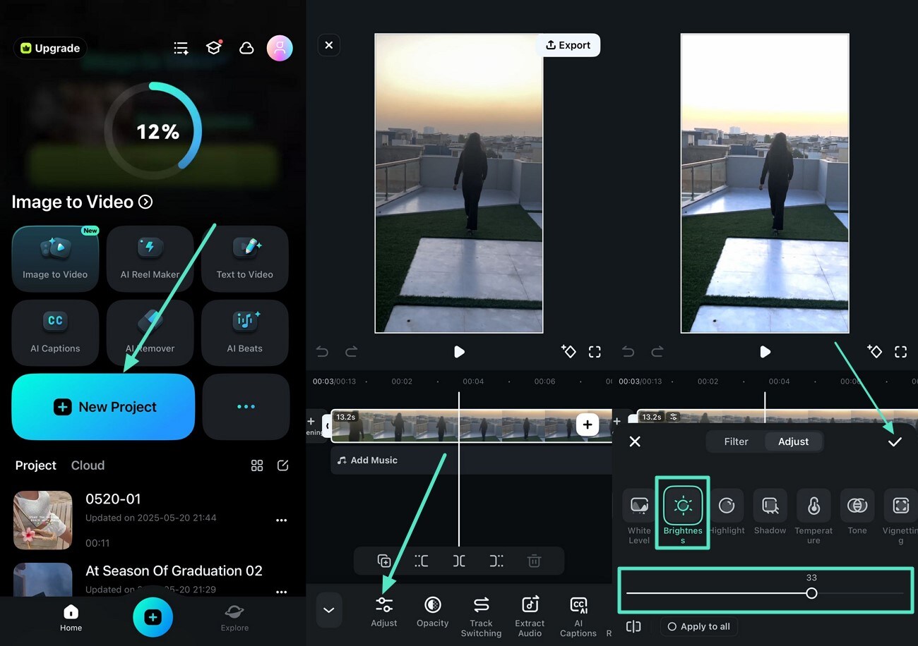Tap the duplicate clip icon in timeline toolbar
Image resolution: width=918 pixels, height=646 pixels.
[x=384, y=561]
